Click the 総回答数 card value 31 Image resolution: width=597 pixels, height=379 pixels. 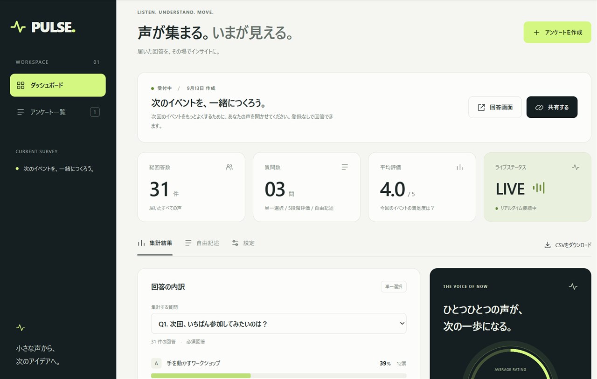160,189
